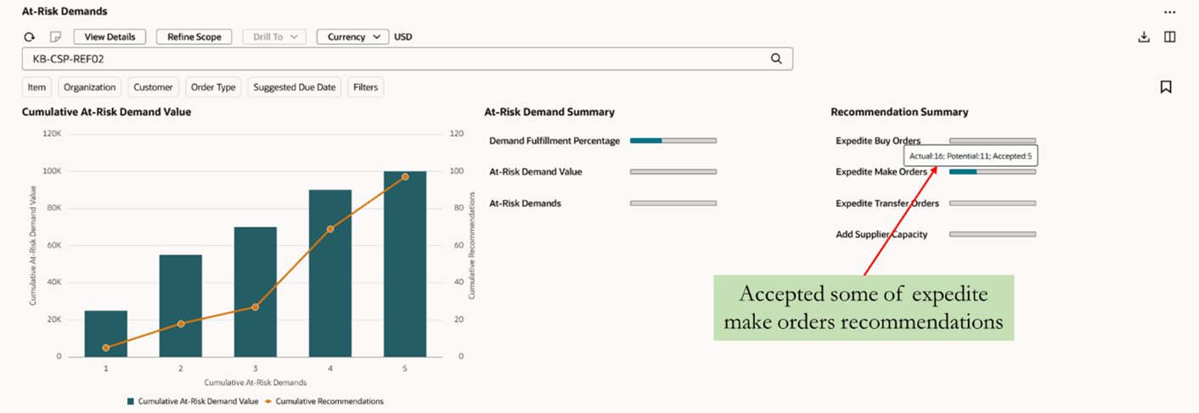Click the View Details button
The image size is (1199, 413).
[x=110, y=37]
